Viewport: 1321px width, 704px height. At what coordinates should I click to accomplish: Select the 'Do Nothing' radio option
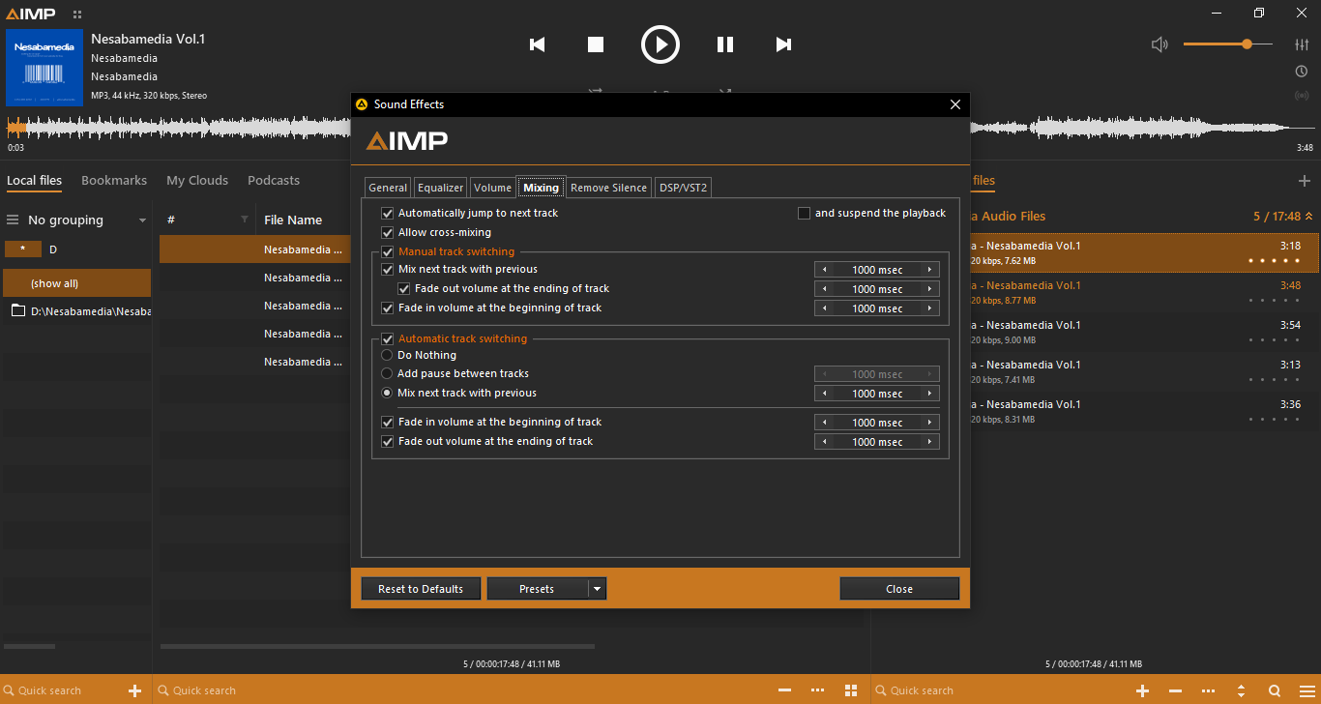click(388, 355)
